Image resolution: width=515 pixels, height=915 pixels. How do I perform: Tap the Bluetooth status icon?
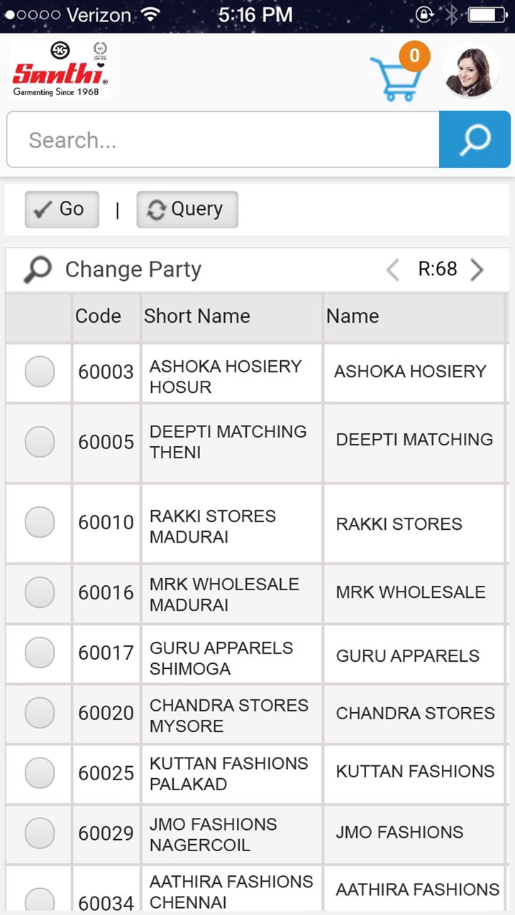(x=451, y=14)
